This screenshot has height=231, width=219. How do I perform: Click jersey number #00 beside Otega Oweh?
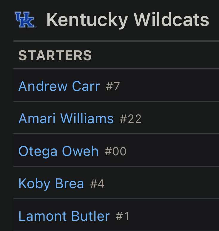116,151
